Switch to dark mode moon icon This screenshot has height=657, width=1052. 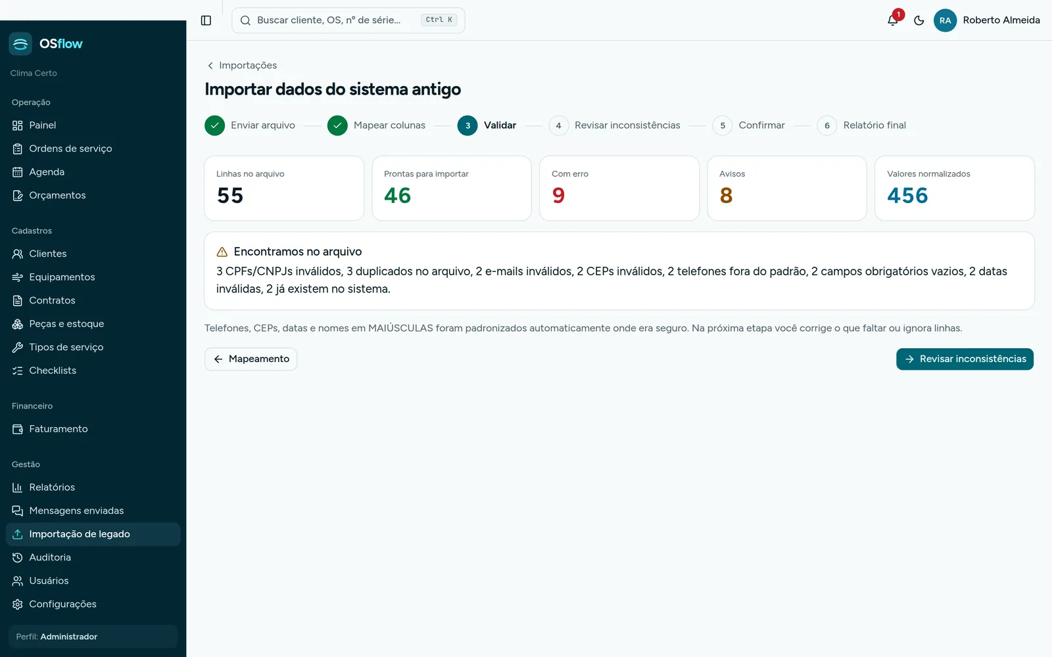click(919, 20)
